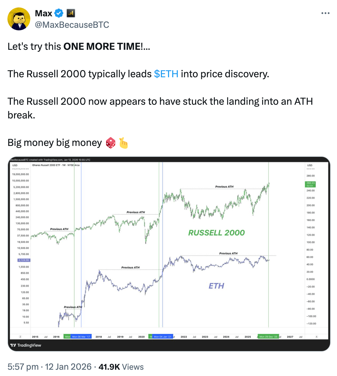Click the 41.9K Views count
Viewport: 337px width, 376px height.
click(x=121, y=367)
